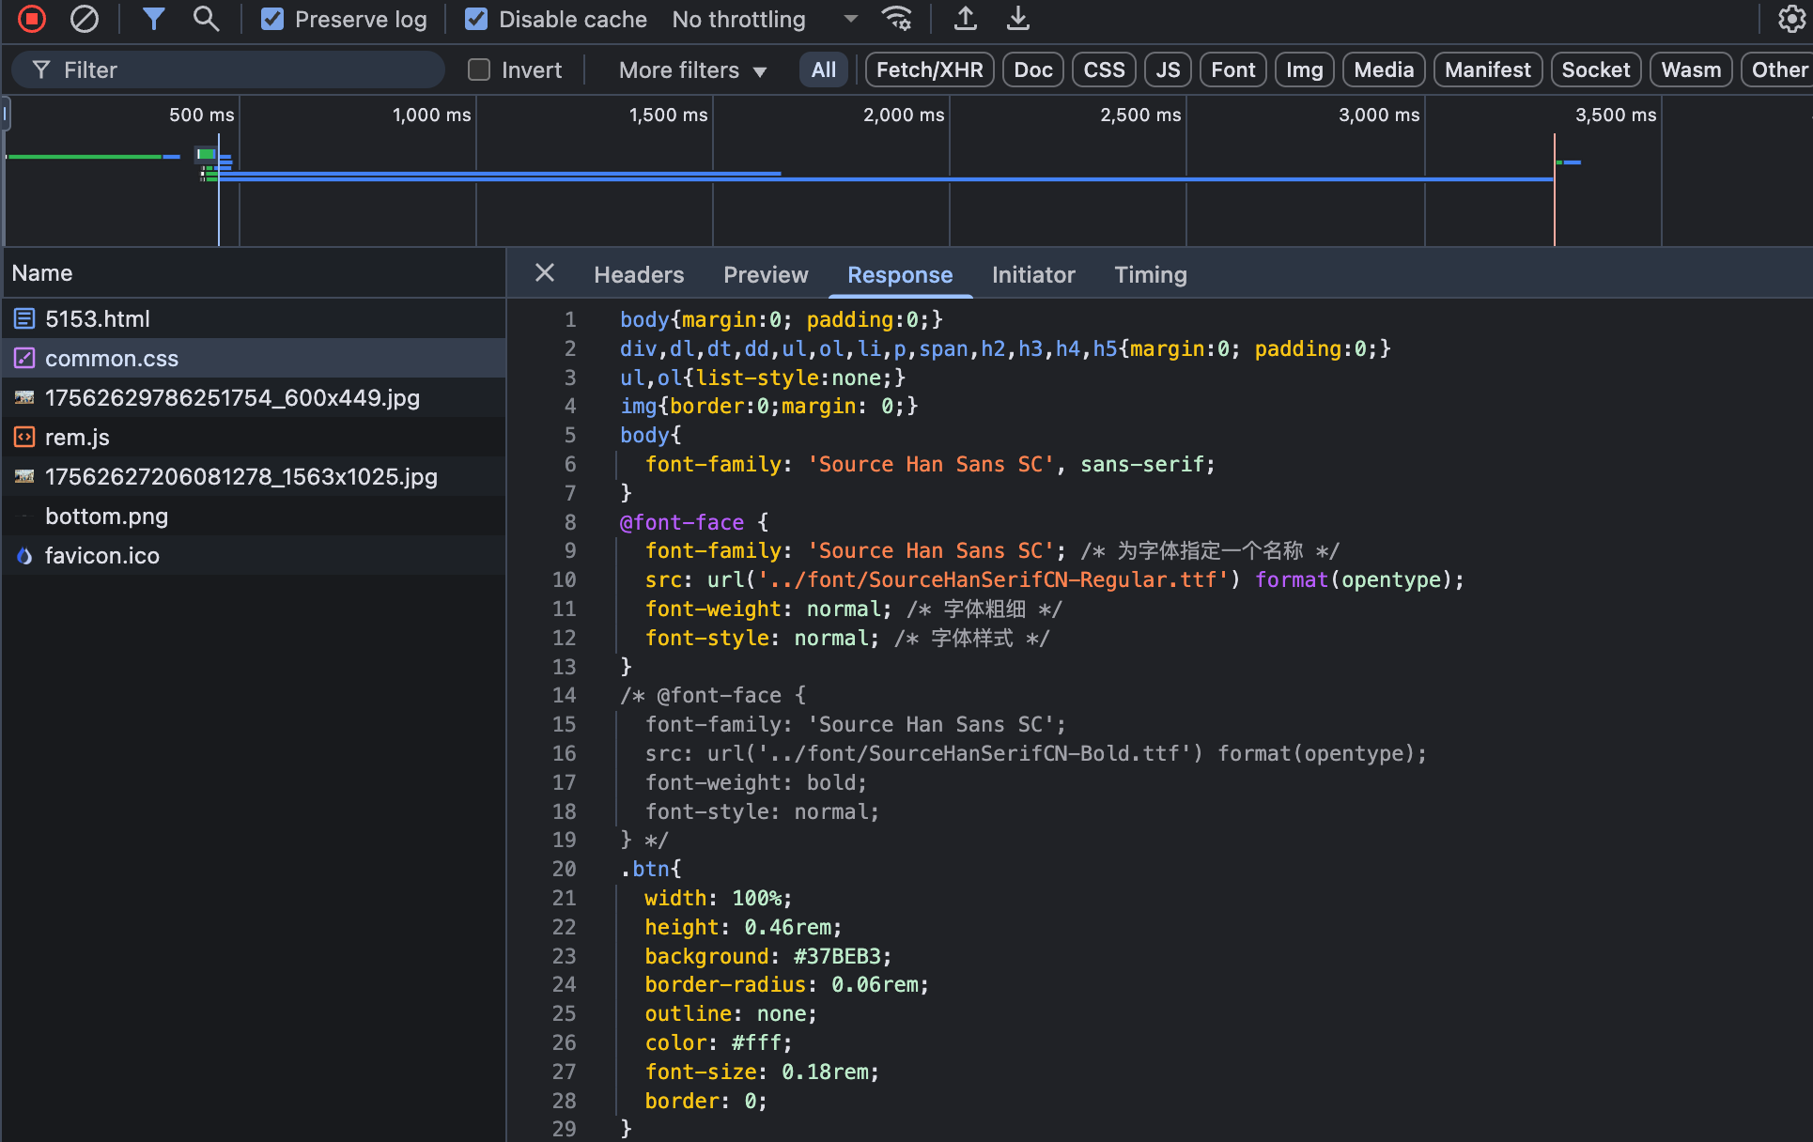Uncheck the Preserve log checkbox

click(x=272, y=19)
